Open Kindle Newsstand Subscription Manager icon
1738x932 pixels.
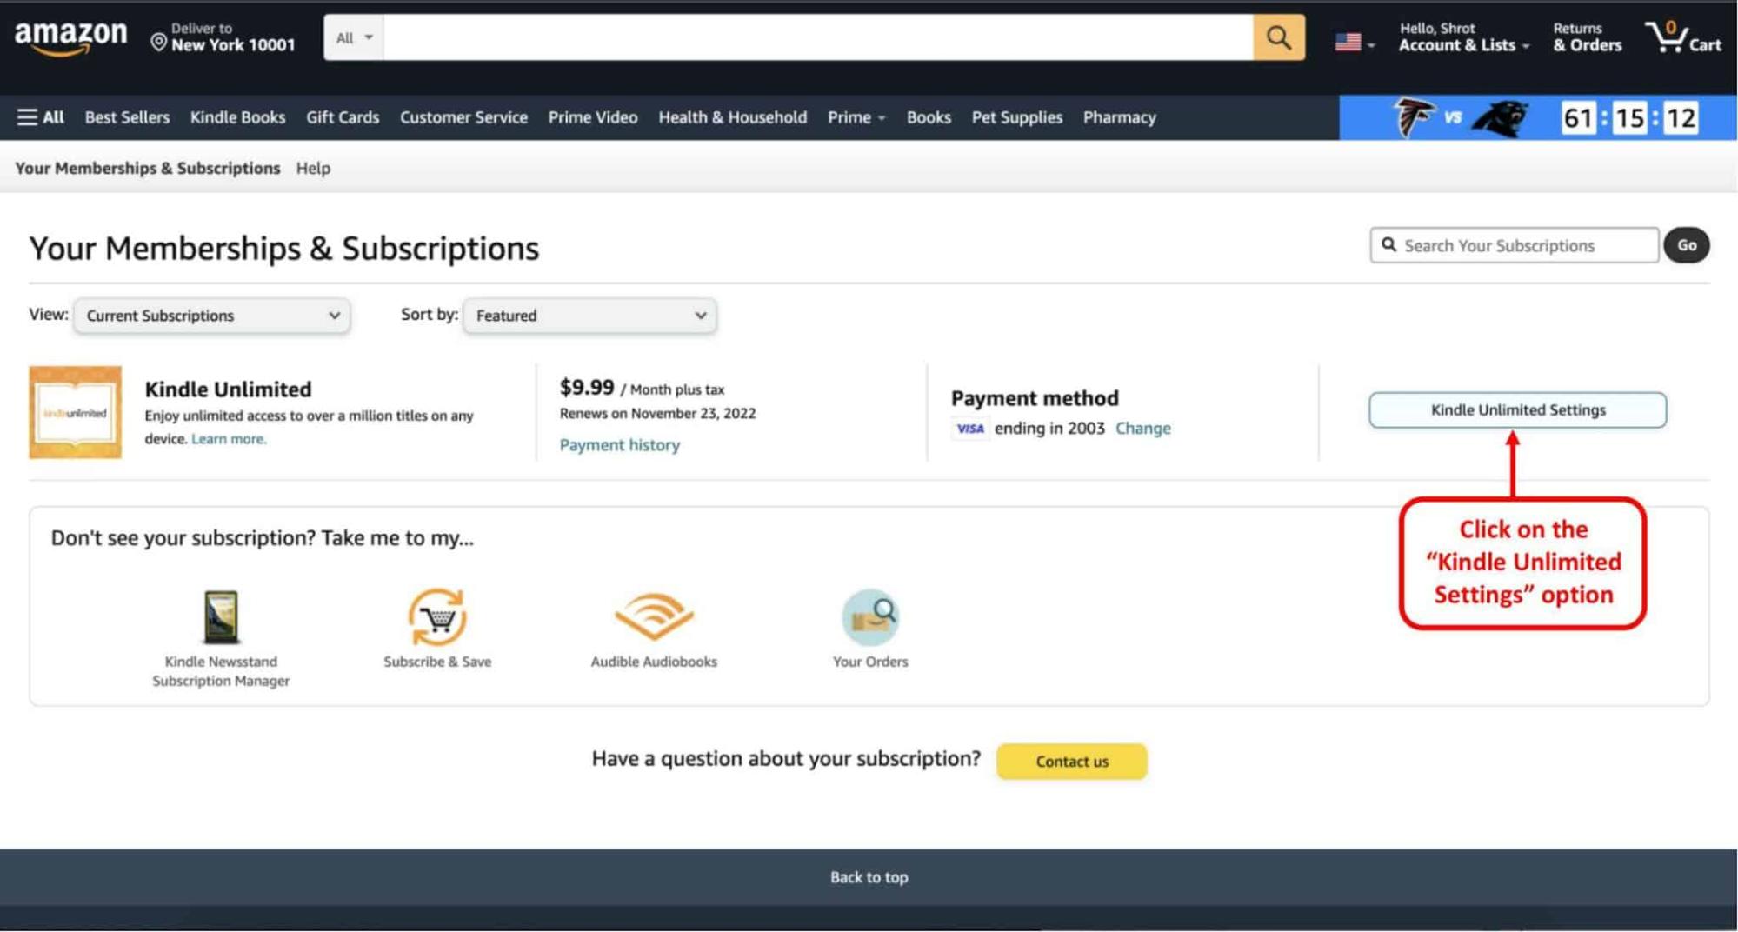(x=221, y=617)
